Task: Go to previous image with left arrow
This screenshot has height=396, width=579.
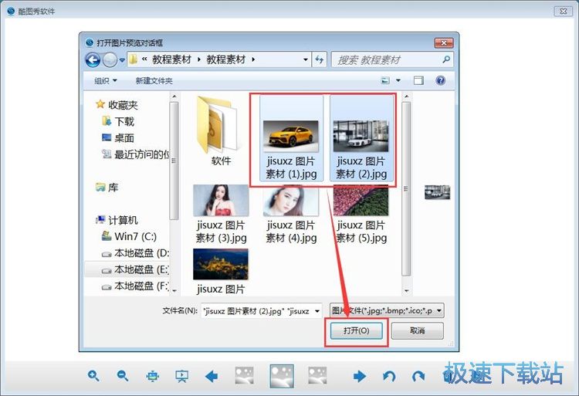Action: [x=212, y=377]
